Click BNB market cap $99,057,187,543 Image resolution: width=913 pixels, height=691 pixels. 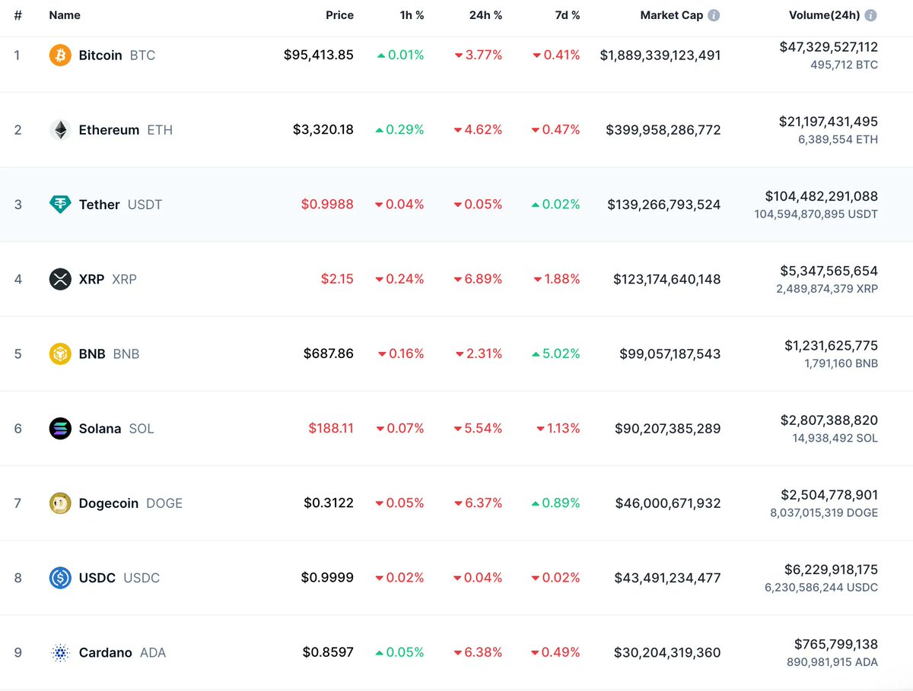(670, 353)
